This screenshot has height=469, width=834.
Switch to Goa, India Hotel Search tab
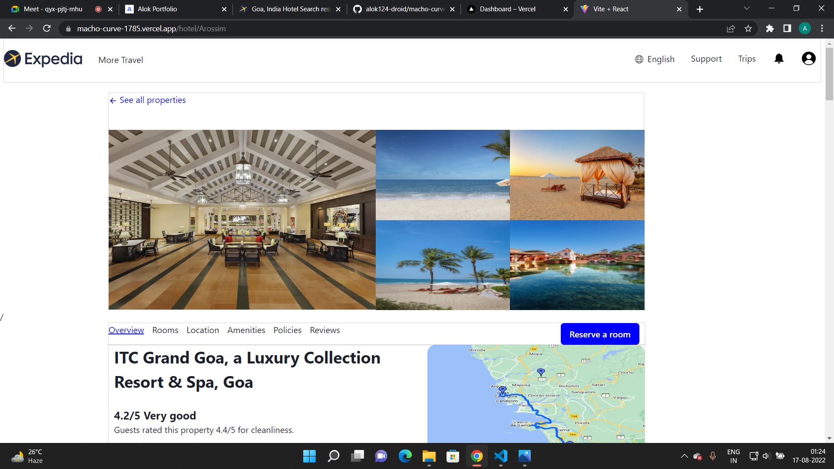click(291, 9)
